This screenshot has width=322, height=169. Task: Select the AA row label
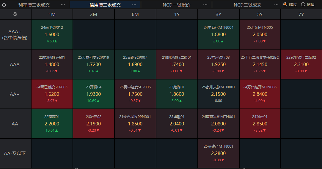[x=15, y=124]
